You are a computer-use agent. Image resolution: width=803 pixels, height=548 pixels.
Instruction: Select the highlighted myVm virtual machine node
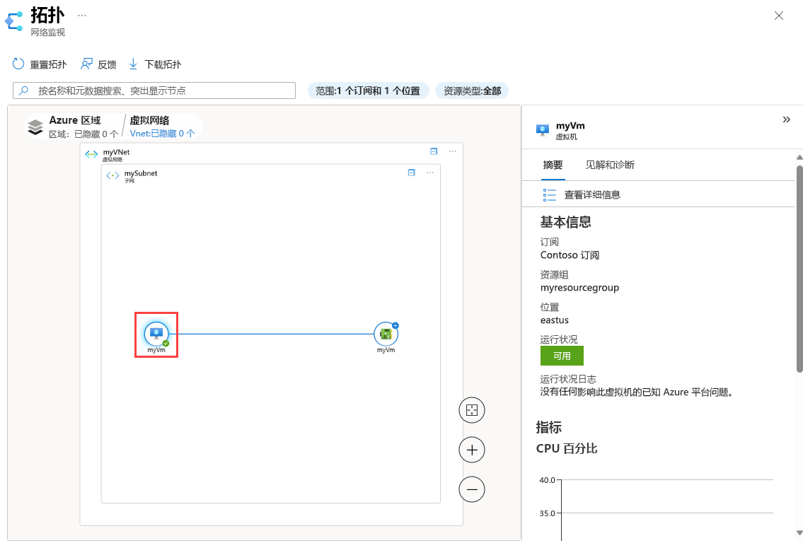click(156, 332)
